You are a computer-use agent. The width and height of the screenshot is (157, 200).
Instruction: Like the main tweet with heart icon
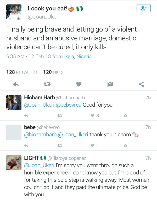pyautogui.click(x=79, y=84)
